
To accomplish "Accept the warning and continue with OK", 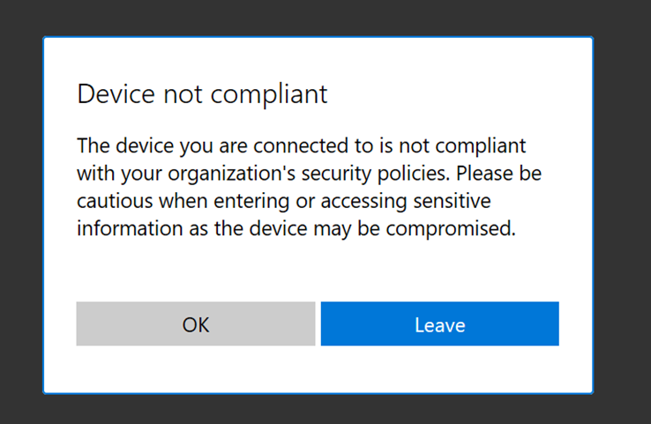I will tap(195, 324).
